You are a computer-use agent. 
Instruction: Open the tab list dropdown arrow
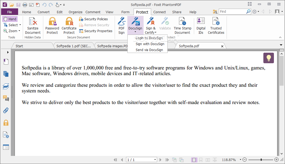click(x=281, y=45)
